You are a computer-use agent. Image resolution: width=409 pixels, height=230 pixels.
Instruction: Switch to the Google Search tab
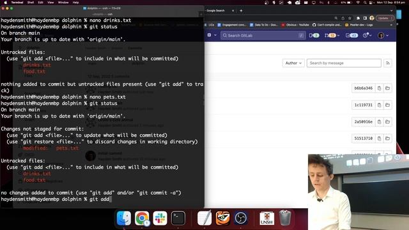tap(215, 11)
